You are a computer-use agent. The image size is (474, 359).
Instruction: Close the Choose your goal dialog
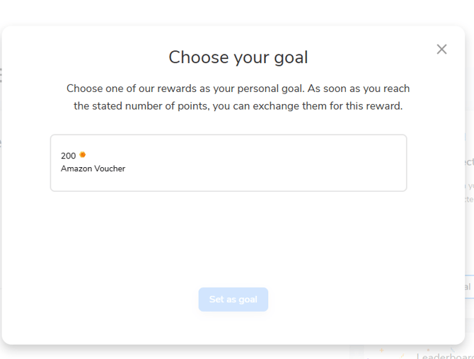pyautogui.click(x=441, y=49)
